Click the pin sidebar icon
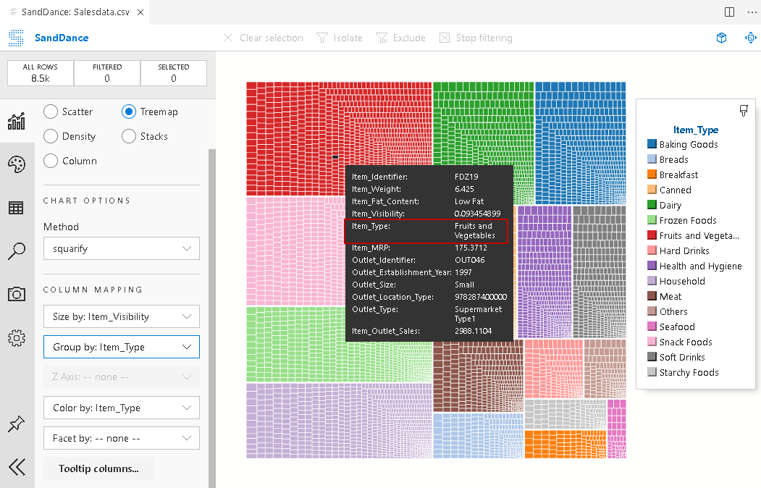This screenshot has width=761, height=488. [16, 424]
